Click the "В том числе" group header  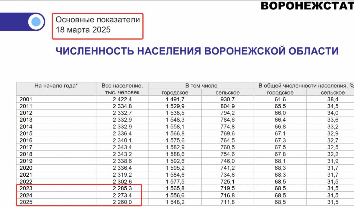tap(201, 86)
